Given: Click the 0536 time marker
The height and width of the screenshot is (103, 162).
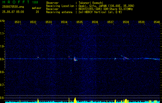Looking at the screenshot, I should click(x=95, y=22).
